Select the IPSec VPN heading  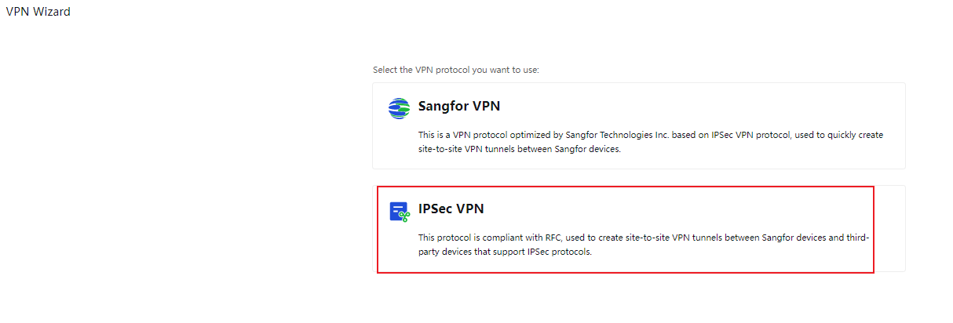point(451,209)
